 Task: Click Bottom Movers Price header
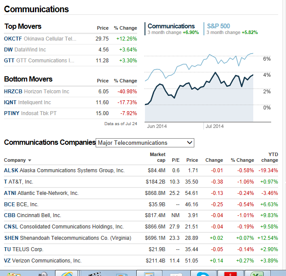103,81
